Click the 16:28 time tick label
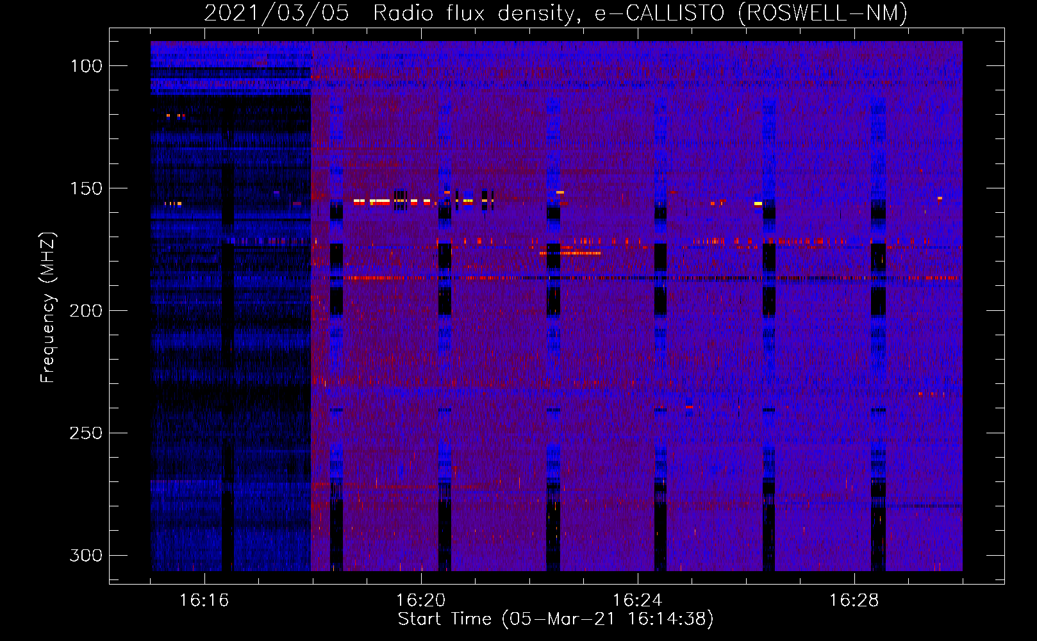 [x=854, y=601]
